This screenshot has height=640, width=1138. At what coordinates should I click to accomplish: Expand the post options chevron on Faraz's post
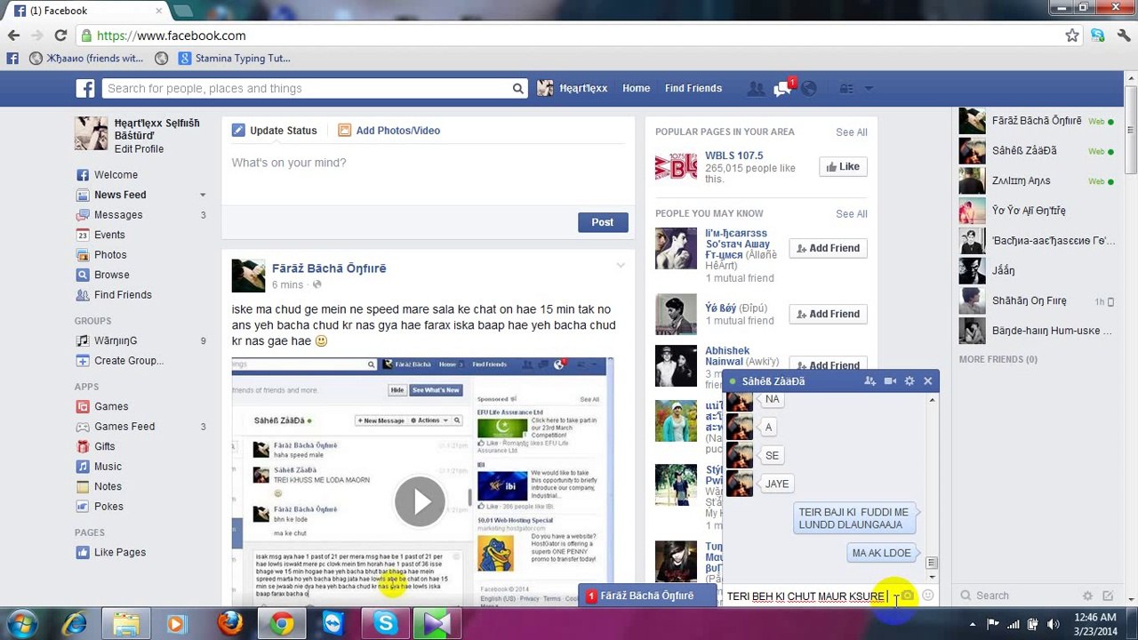click(621, 266)
